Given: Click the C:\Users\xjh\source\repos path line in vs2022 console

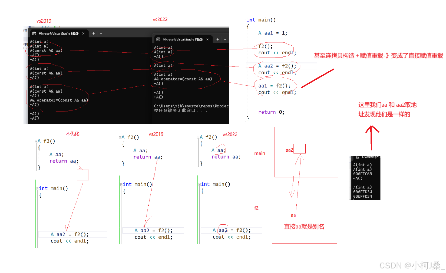Looking at the screenshot, I should point(191,106).
